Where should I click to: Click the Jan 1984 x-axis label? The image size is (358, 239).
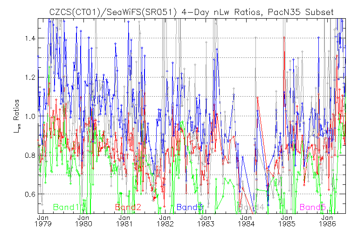(246, 221)
